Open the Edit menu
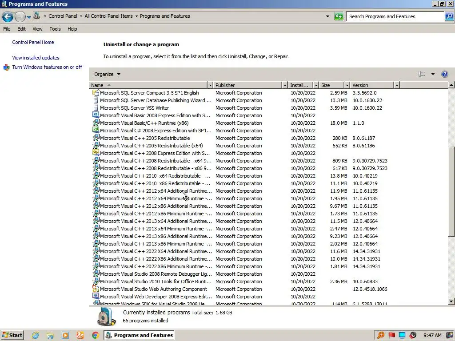This screenshot has width=455, height=341. (x=21, y=29)
